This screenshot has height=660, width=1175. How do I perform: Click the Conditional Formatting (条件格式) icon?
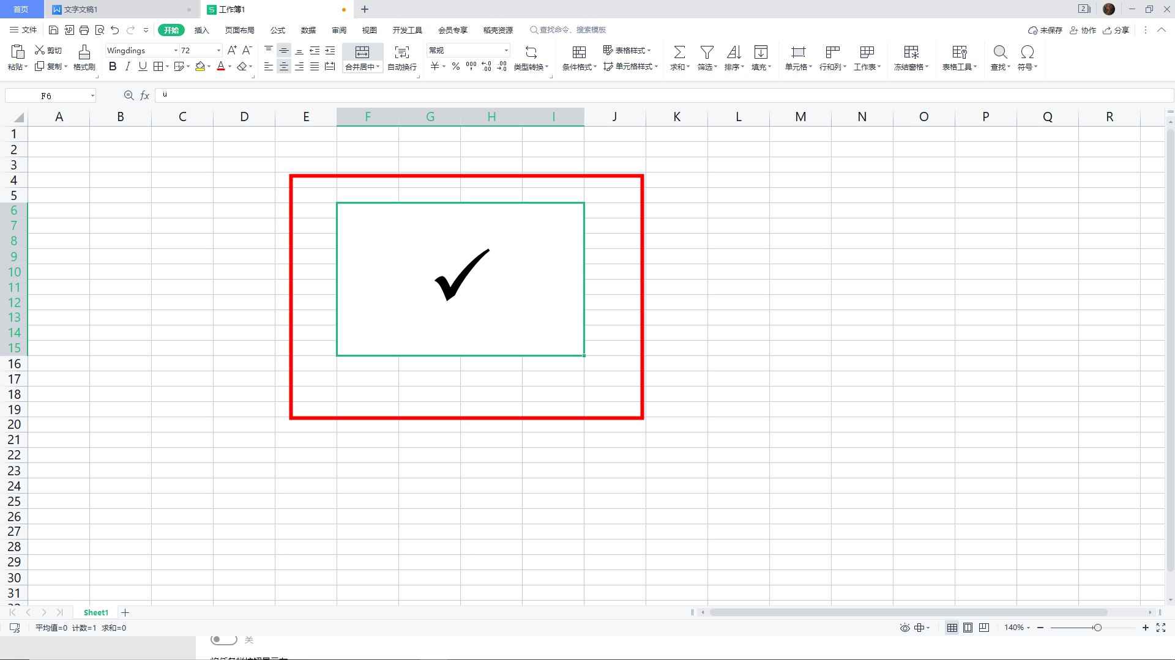coord(578,52)
